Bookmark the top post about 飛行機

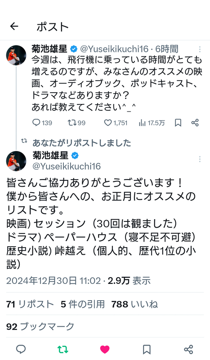(x=178, y=123)
